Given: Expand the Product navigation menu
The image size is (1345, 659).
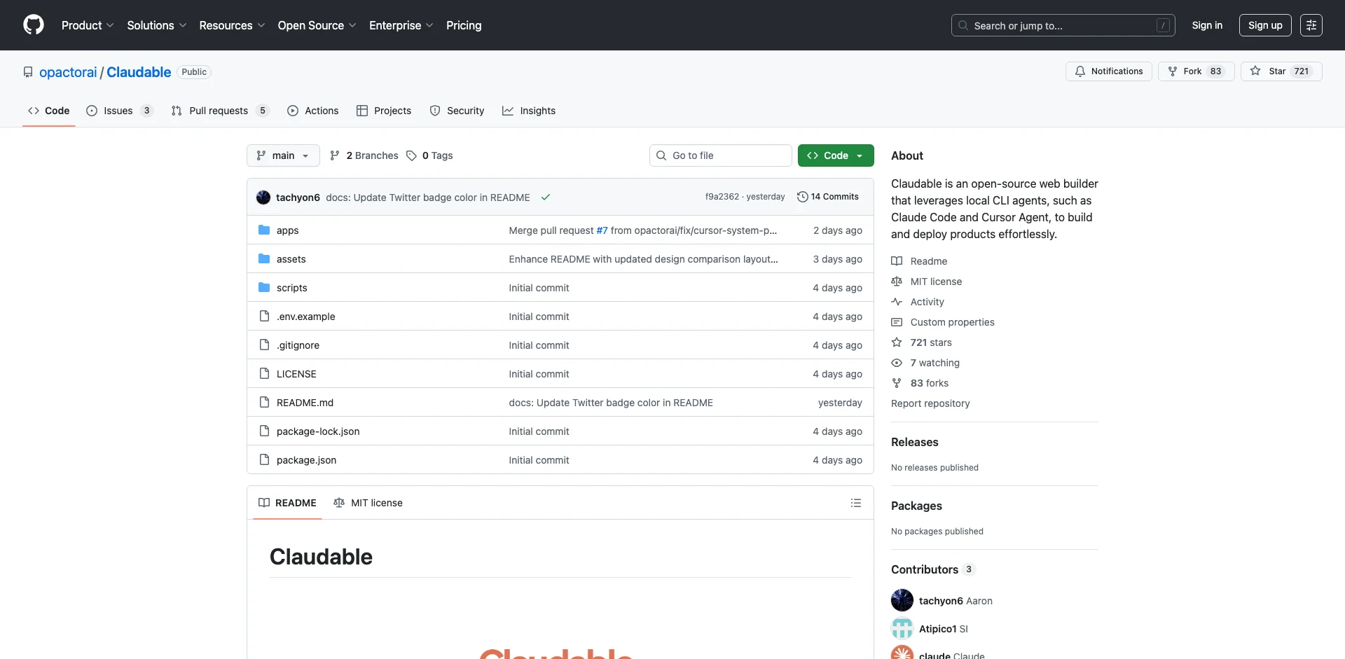Looking at the screenshot, I should click(87, 25).
